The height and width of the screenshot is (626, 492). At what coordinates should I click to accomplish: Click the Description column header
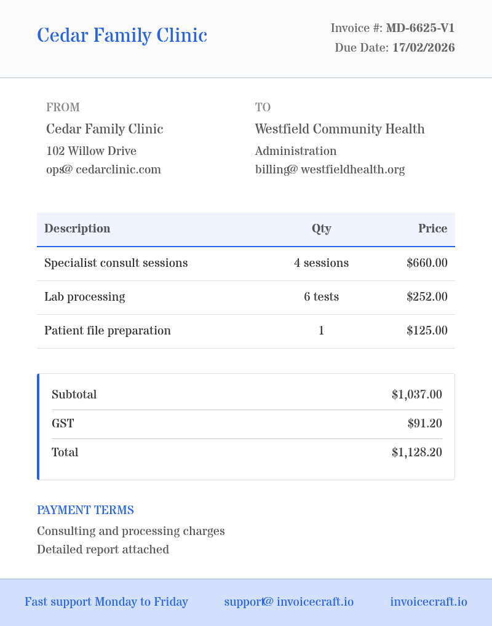77,228
